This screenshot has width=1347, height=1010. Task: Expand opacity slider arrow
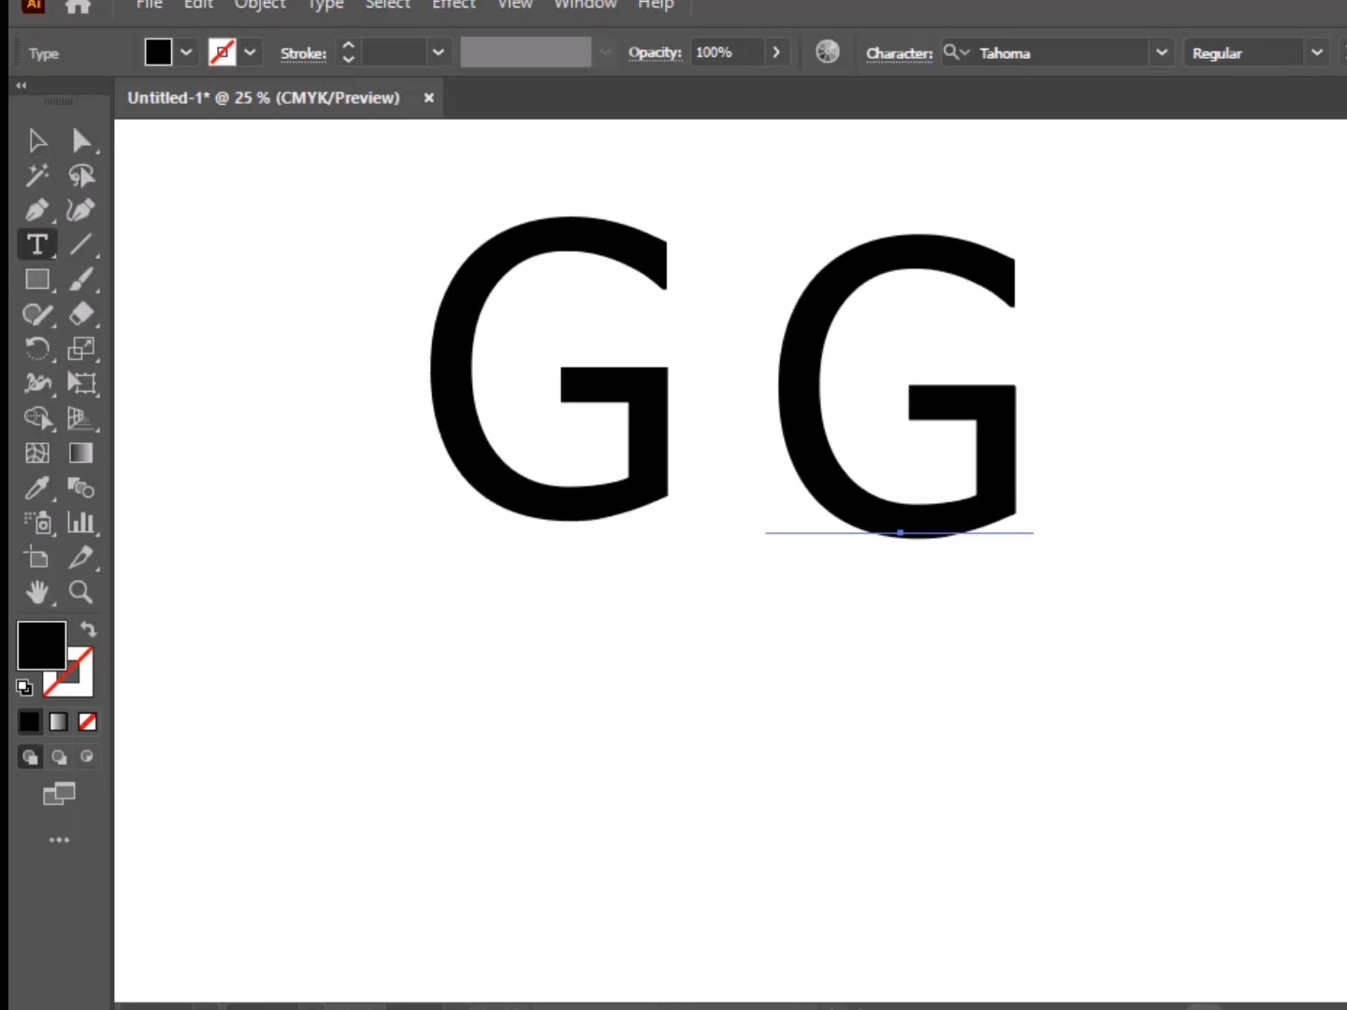coord(776,52)
